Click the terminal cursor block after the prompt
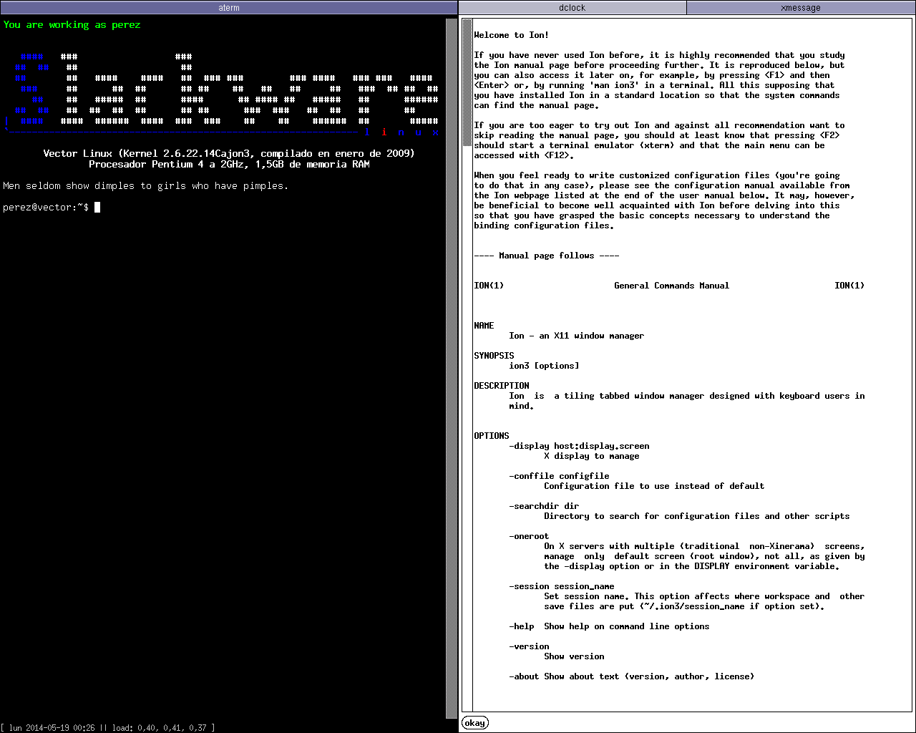 [97, 208]
